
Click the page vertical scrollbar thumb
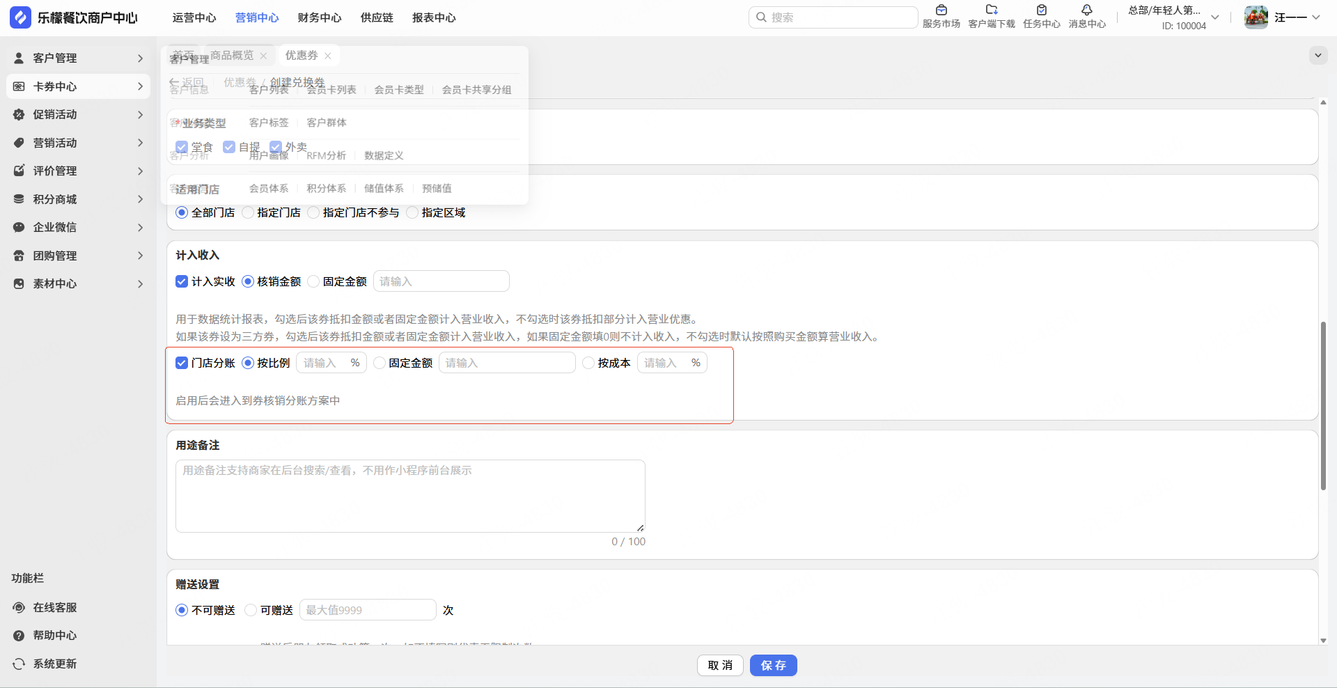(x=1323, y=406)
